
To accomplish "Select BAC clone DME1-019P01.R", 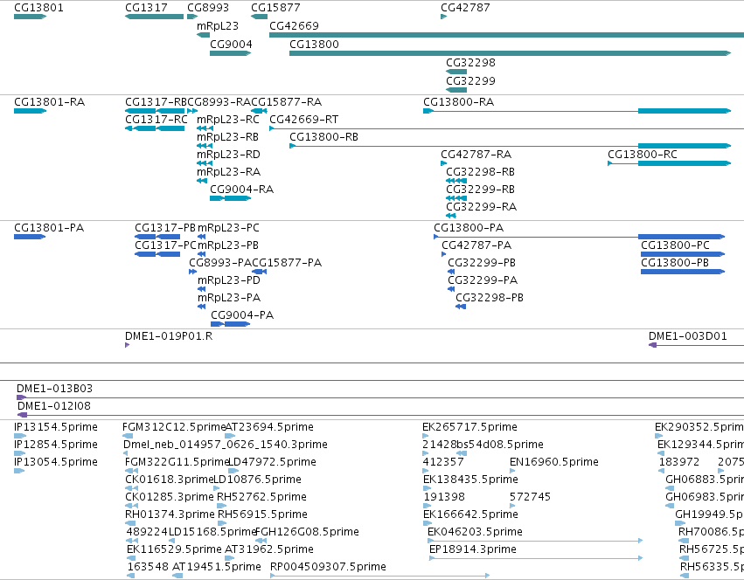I will pyautogui.click(x=169, y=336).
